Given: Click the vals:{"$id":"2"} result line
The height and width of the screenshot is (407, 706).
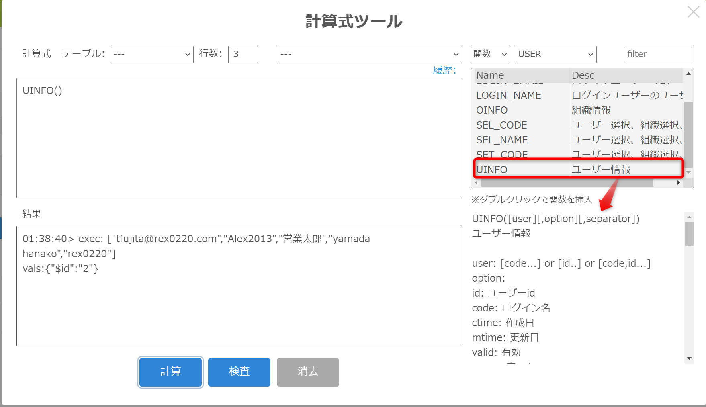Looking at the screenshot, I should tap(61, 268).
